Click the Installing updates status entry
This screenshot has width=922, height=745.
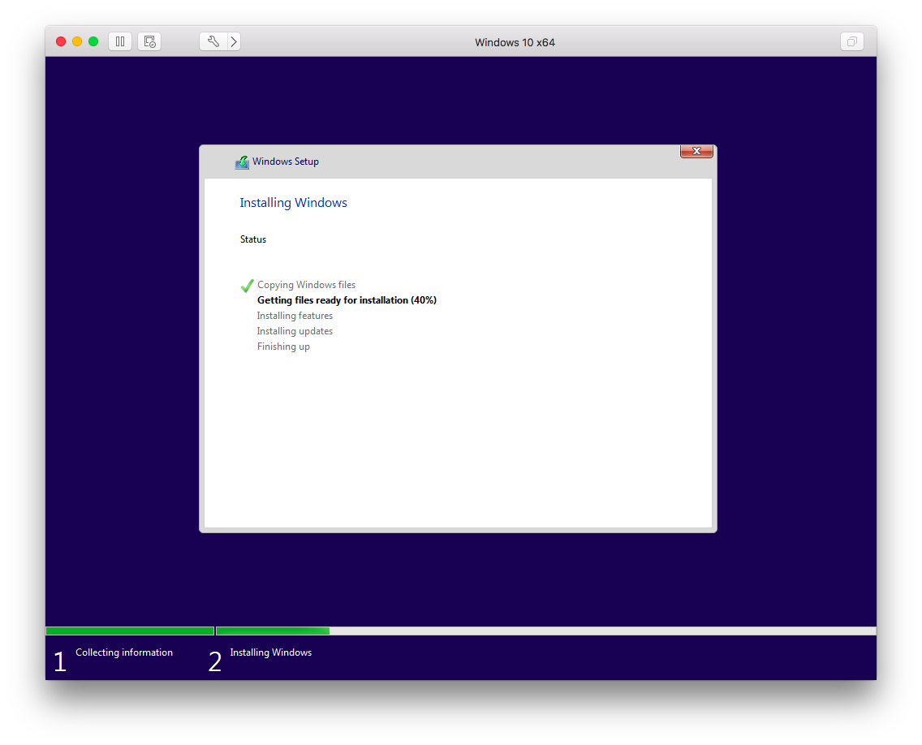tap(295, 331)
